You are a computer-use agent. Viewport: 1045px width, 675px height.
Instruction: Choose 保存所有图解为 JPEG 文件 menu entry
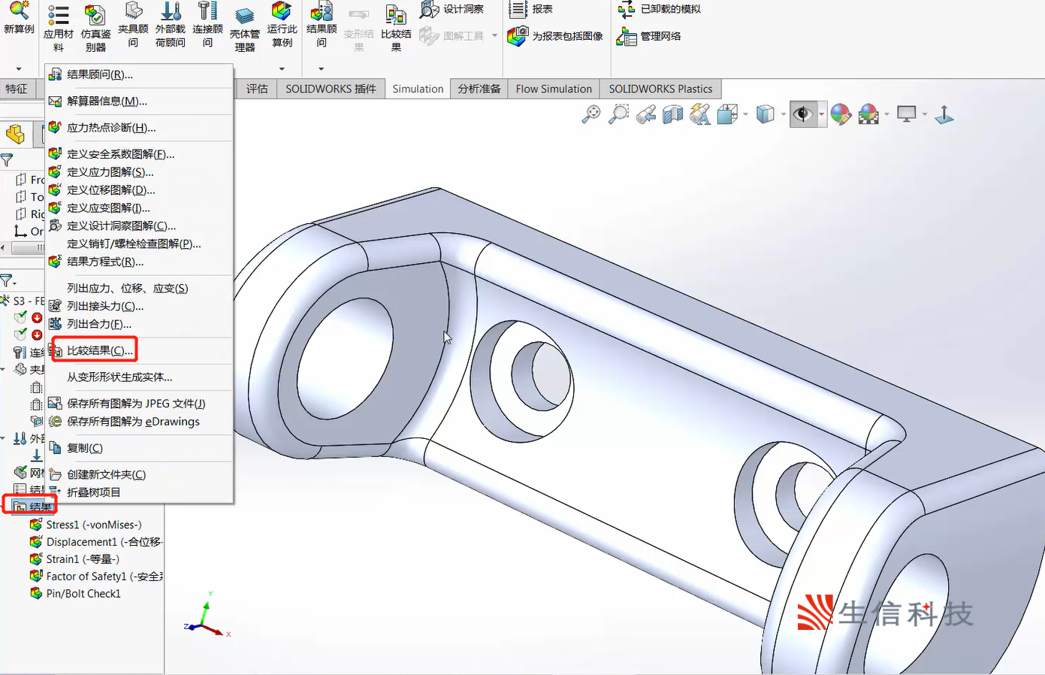(139, 404)
